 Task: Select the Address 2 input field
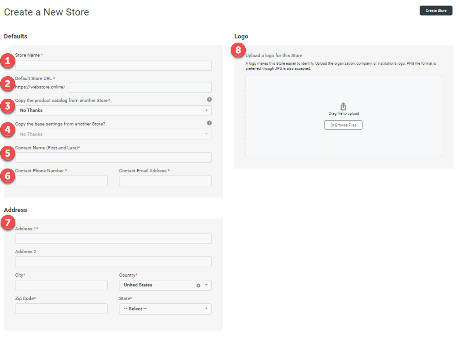(113, 262)
